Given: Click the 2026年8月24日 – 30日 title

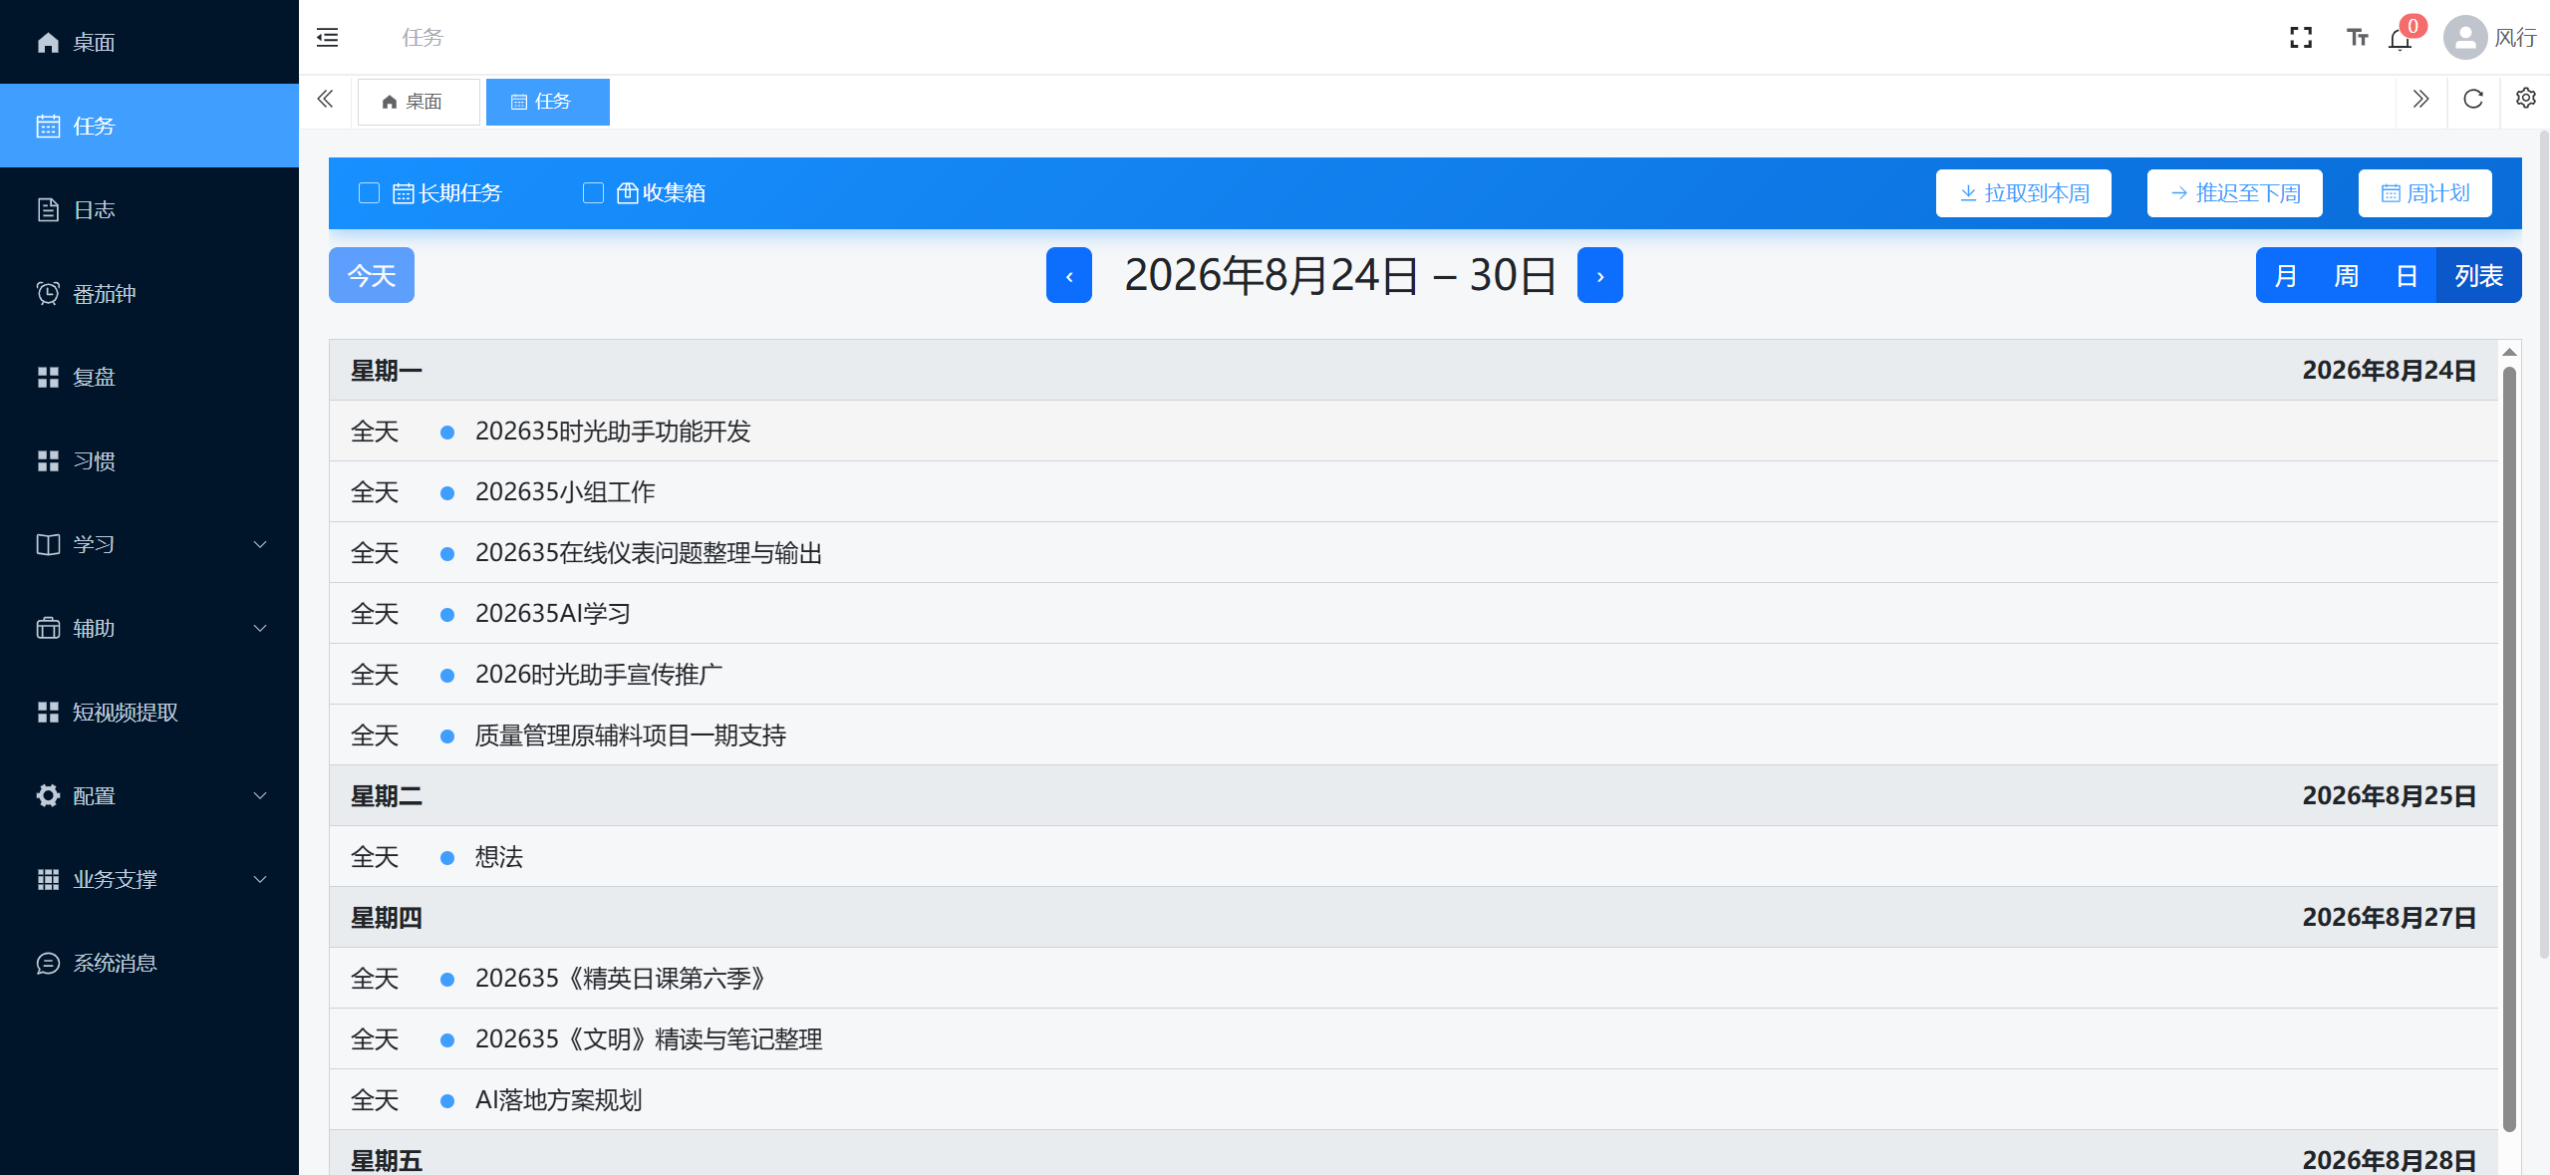Looking at the screenshot, I should (x=1339, y=275).
